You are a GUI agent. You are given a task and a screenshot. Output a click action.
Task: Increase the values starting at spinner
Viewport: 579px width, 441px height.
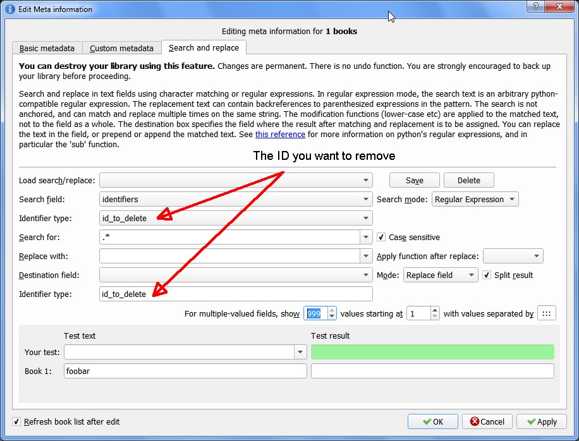[435, 310]
